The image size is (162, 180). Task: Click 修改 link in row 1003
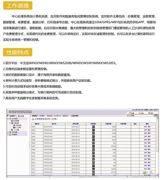tap(146, 133)
